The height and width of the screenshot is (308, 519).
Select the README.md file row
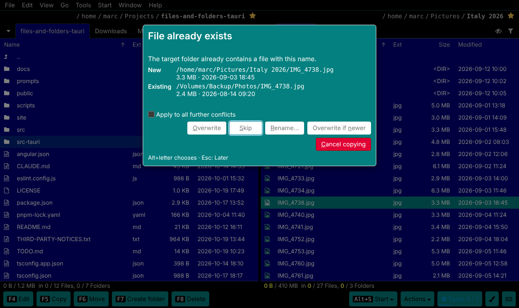pos(129,227)
